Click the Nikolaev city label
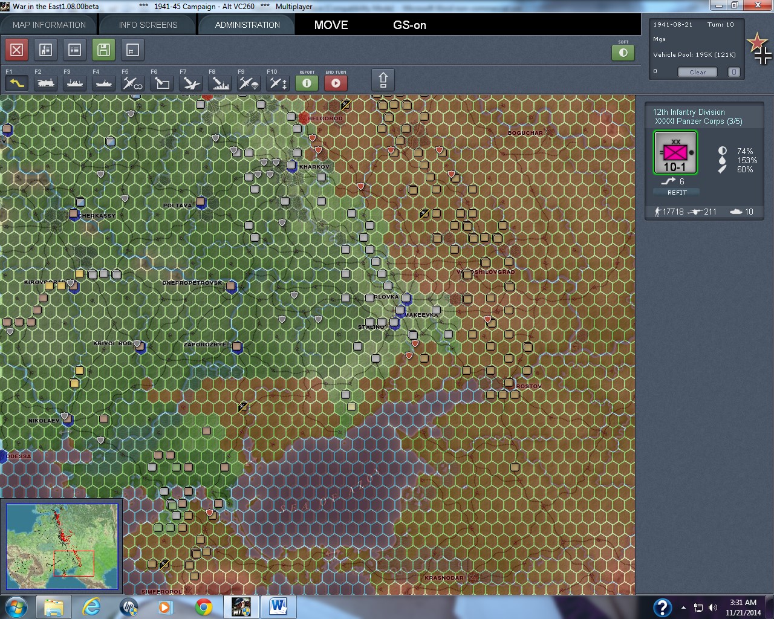 click(44, 421)
